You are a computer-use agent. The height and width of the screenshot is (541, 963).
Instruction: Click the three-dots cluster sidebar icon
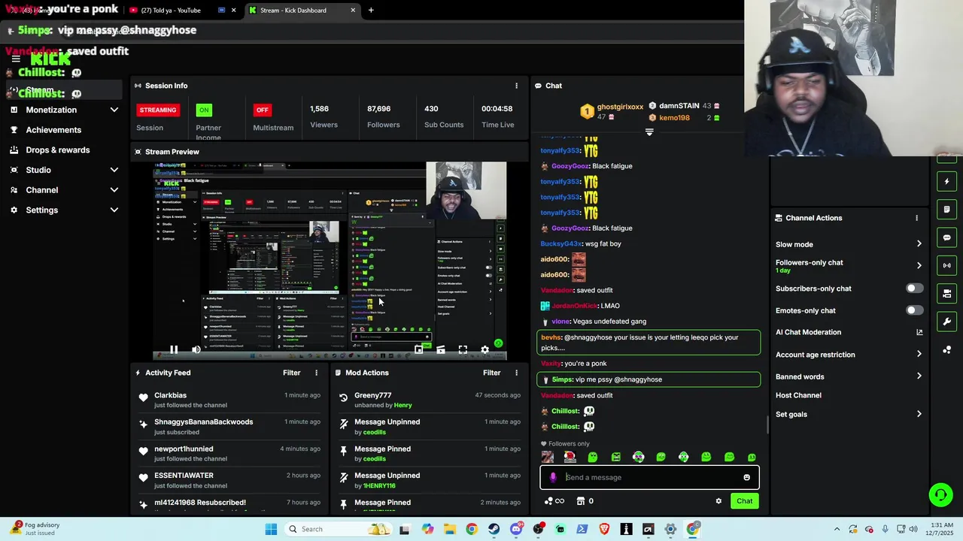coord(947,350)
